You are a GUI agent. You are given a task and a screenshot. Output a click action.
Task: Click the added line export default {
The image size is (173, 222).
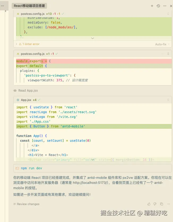[x=94, y=66]
